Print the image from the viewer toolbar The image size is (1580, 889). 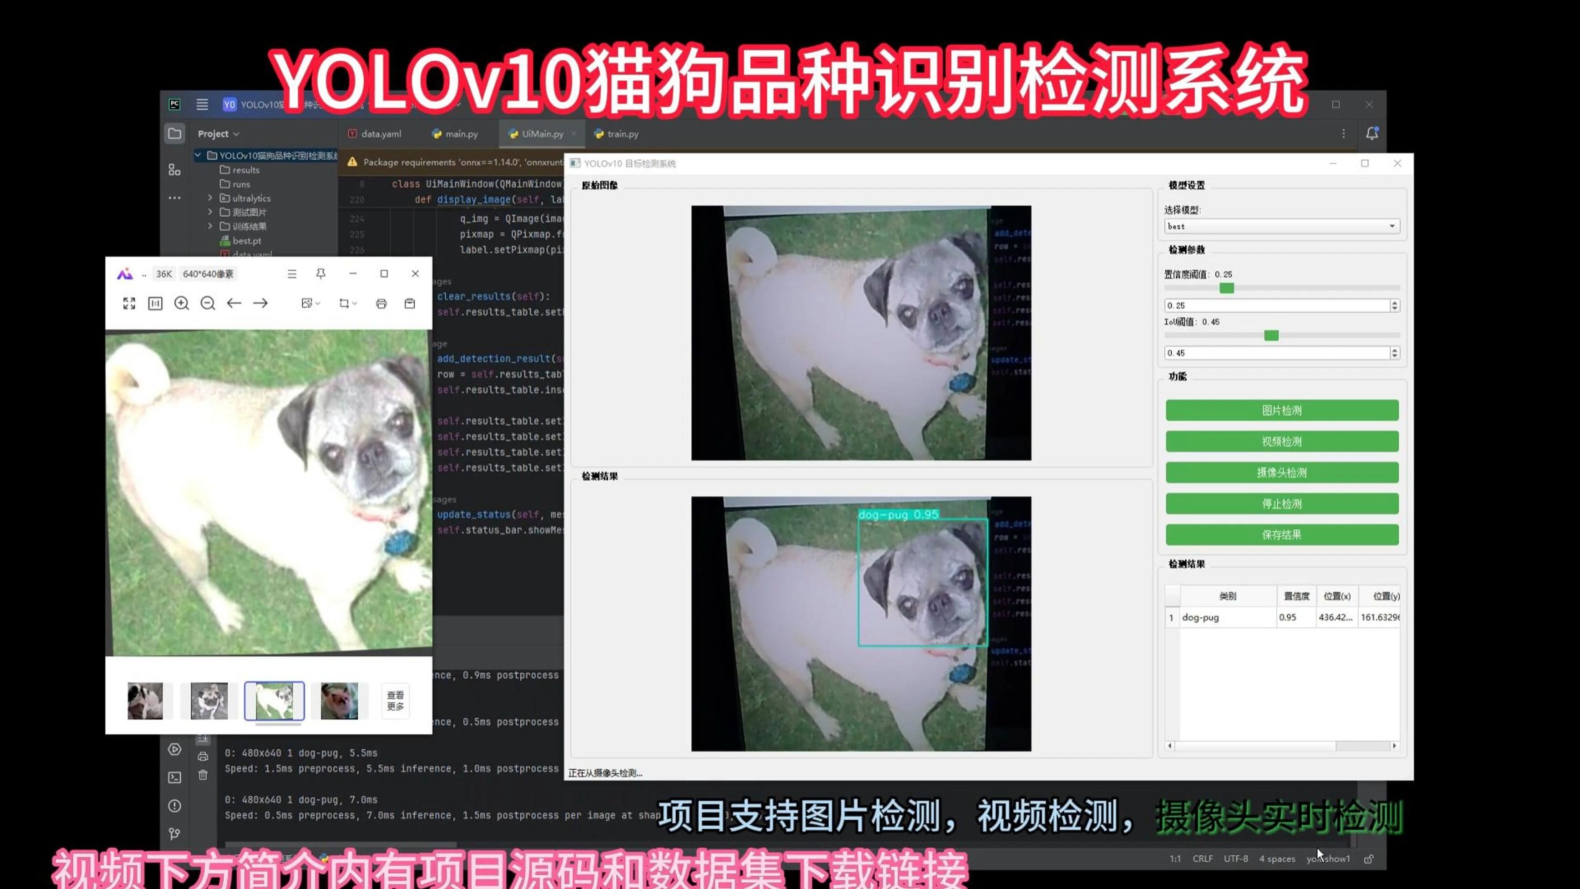[x=381, y=303]
